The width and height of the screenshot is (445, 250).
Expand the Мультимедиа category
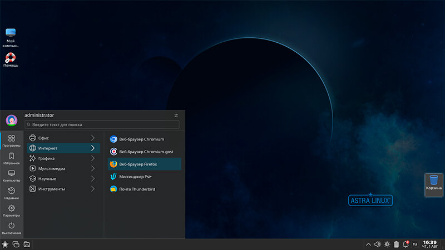tap(63, 168)
